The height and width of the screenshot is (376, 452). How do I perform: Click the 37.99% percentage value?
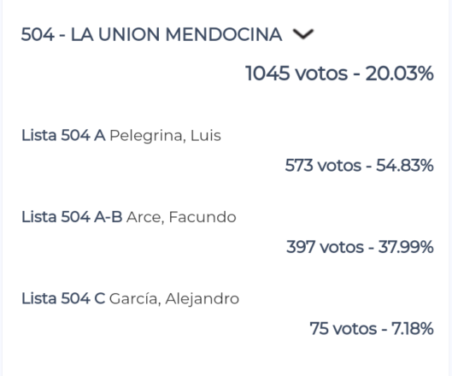pyautogui.click(x=406, y=247)
